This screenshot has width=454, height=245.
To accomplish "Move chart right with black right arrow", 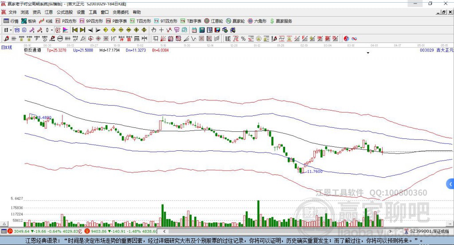I will (x=98, y=30).
